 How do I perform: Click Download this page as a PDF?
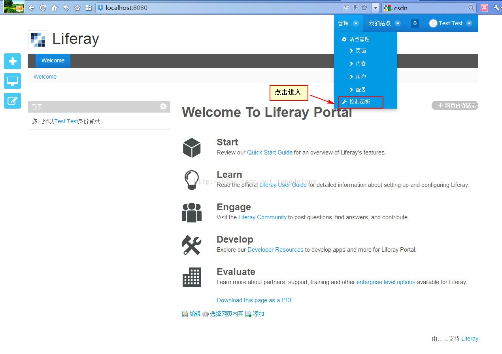tap(255, 300)
